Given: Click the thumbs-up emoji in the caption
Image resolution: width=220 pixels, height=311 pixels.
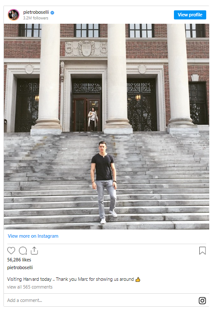Looking at the screenshot, I should [x=138, y=279].
